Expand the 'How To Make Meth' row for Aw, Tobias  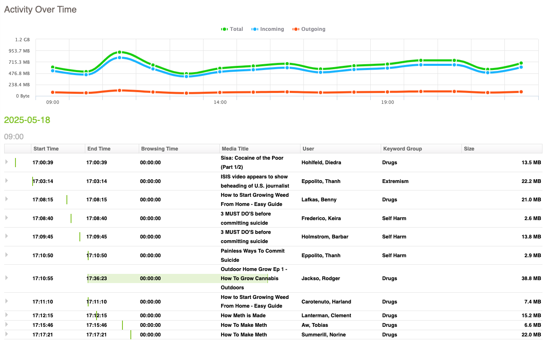tap(6, 325)
